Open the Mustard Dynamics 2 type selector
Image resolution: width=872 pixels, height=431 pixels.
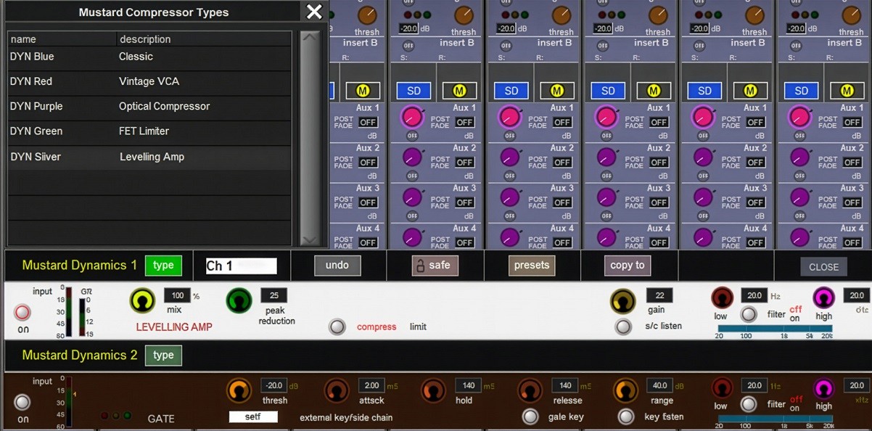[163, 356]
